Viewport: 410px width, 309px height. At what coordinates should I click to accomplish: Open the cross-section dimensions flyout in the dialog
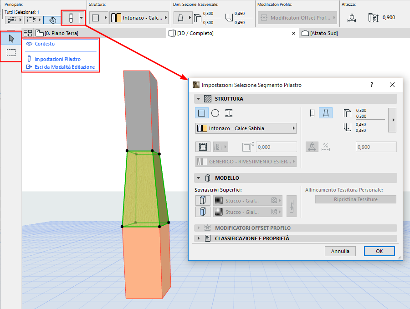click(x=392, y=120)
